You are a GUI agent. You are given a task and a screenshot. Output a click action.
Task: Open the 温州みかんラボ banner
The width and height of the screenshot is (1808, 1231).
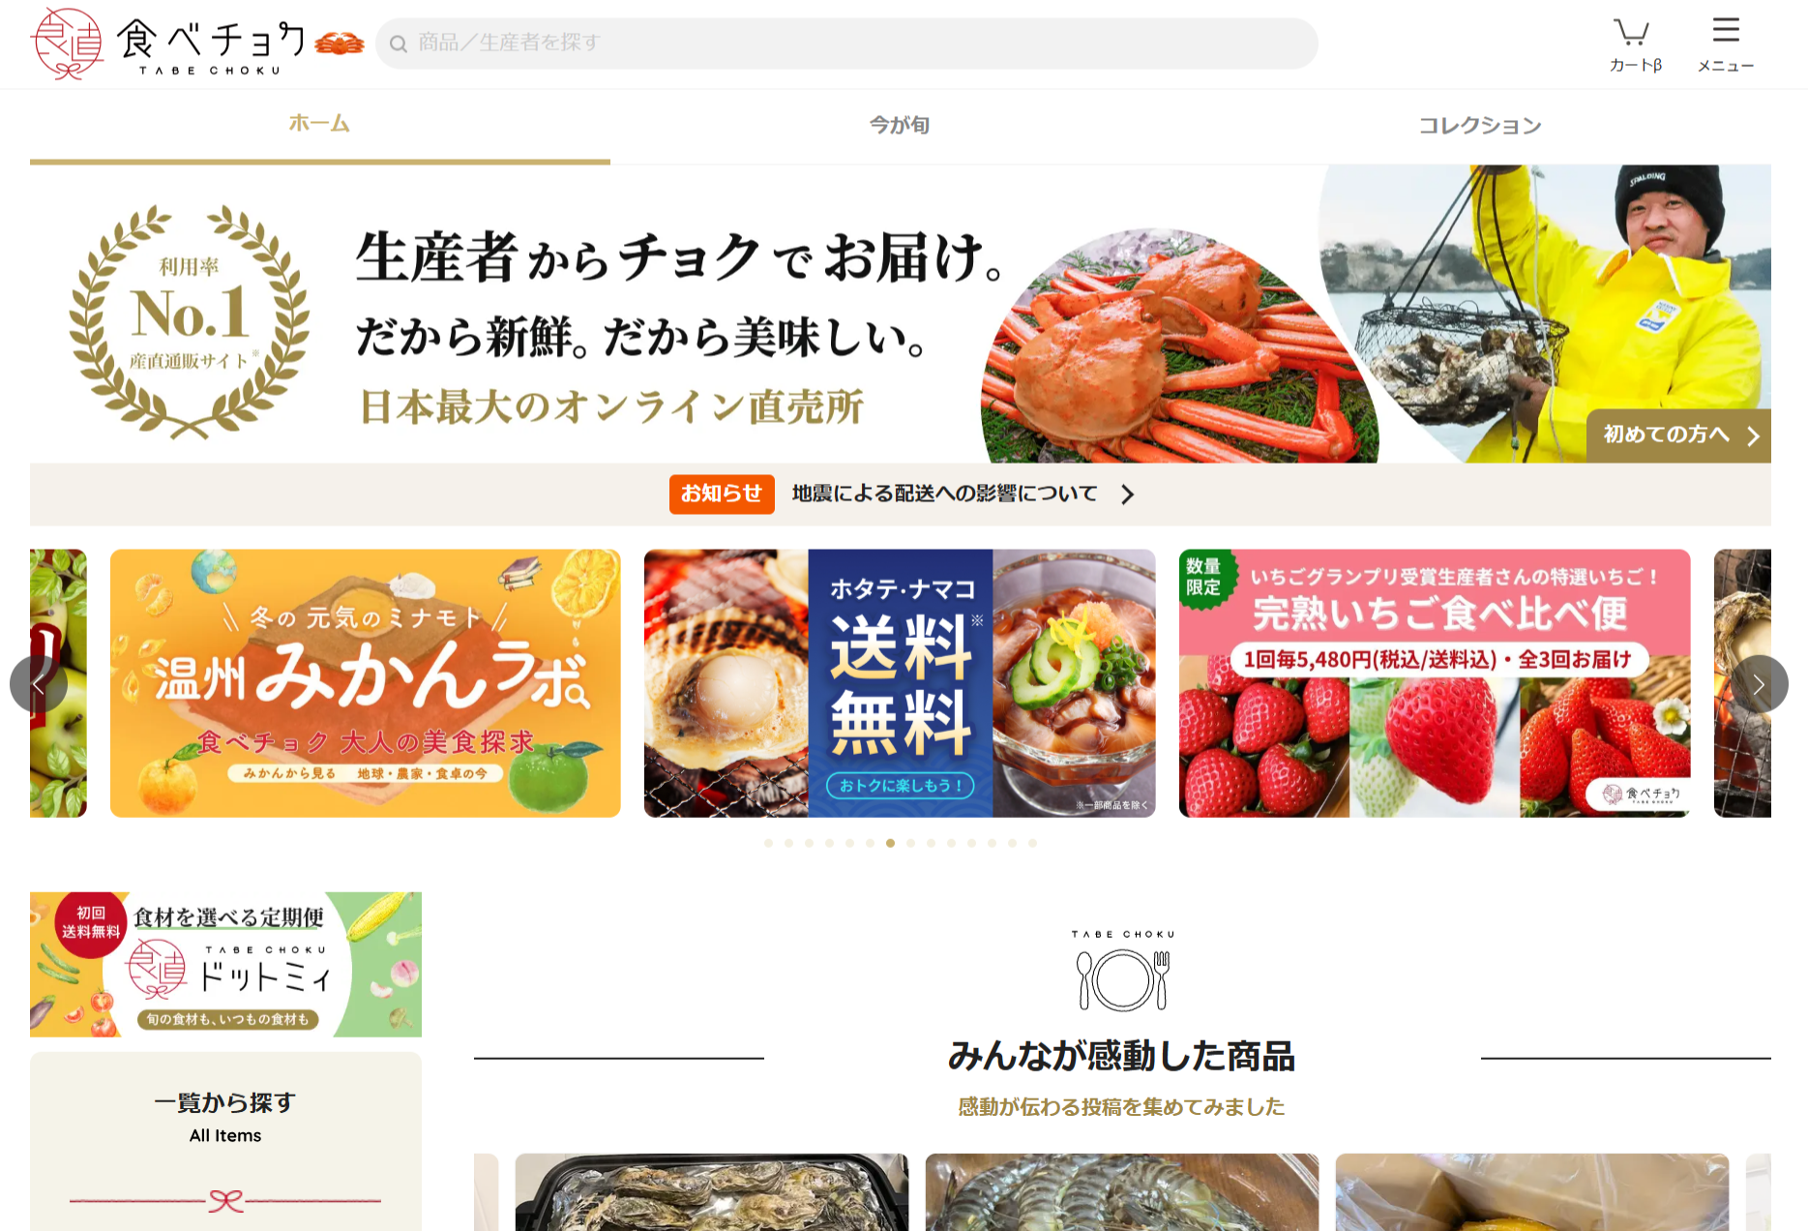[366, 683]
